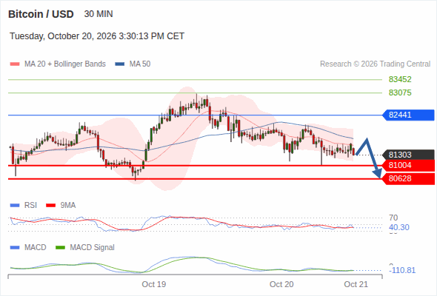Screen dimensions: 437x296
Task: Click the Oct 20 date axis label
Action: (x=281, y=284)
